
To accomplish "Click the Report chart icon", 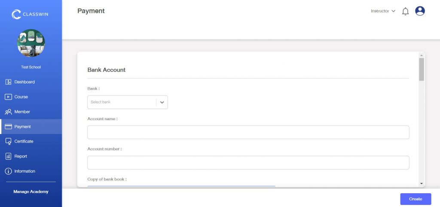I will tap(8, 156).
